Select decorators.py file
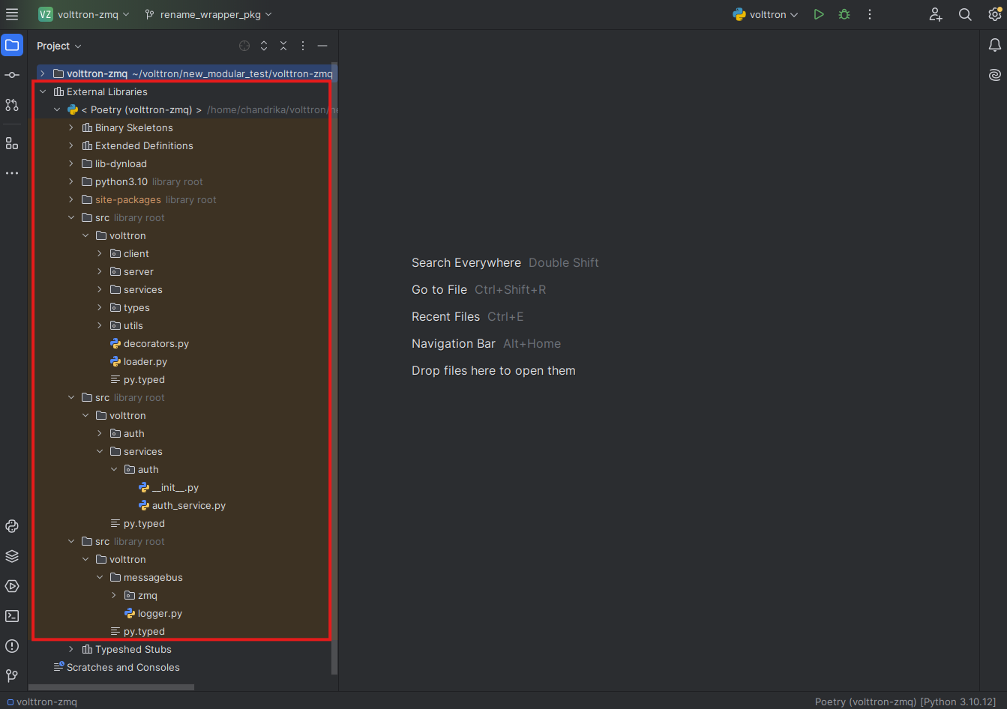The height and width of the screenshot is (709, 1007). [x=156, y=343]
